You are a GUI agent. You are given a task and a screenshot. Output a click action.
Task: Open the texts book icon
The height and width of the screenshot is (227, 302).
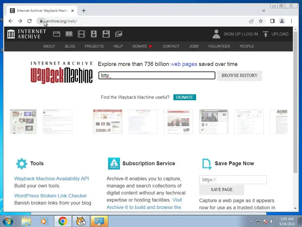point(69,34)
